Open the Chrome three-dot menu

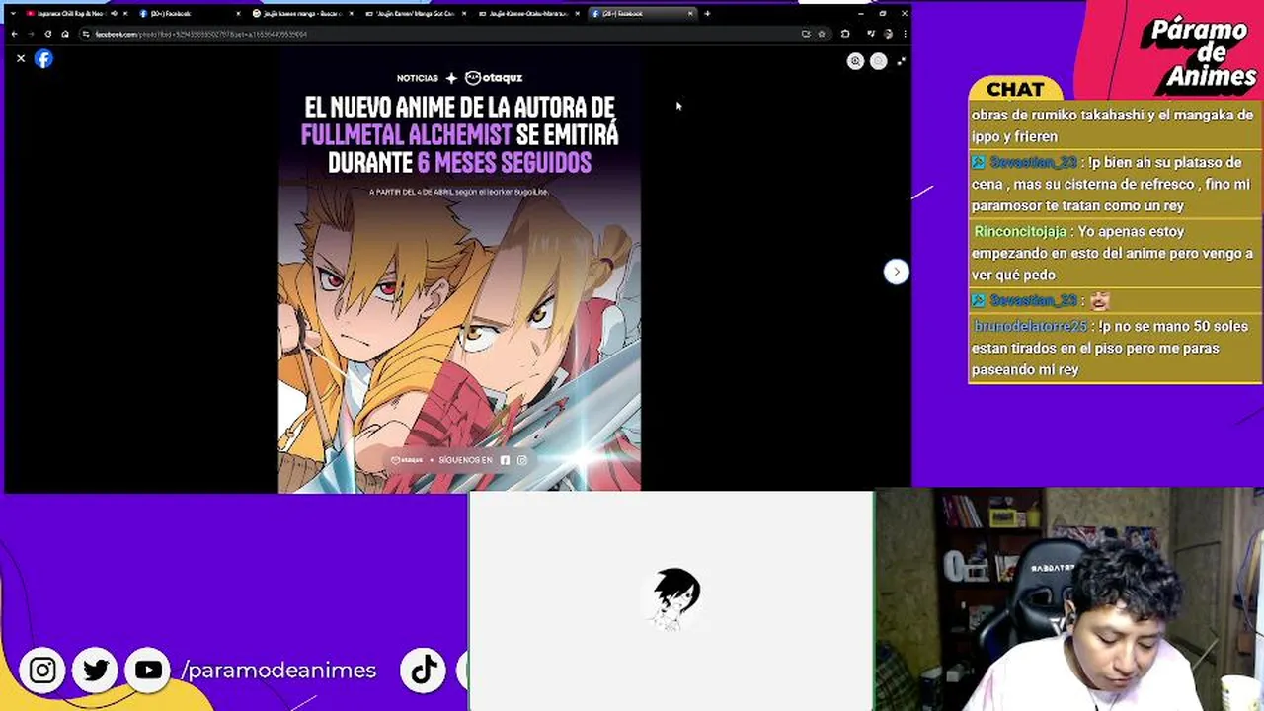904,34
